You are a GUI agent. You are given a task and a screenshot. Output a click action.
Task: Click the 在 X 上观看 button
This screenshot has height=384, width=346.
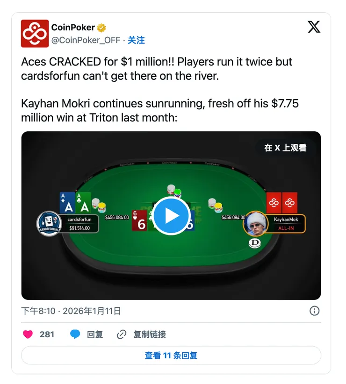pos(285,148)
